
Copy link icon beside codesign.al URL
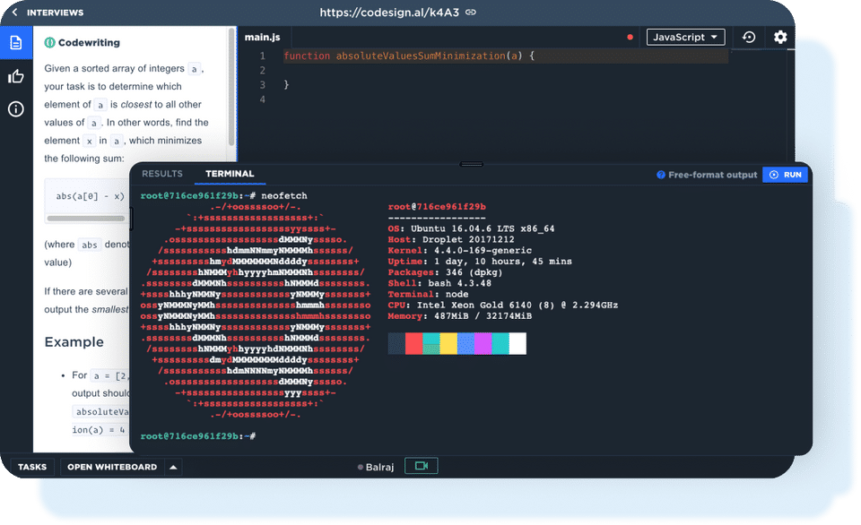pos(471,12)
